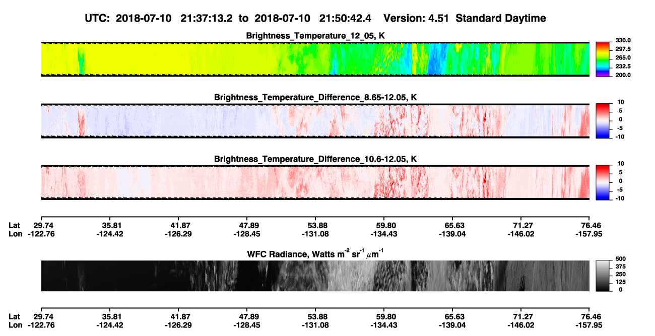Viewport: 655px width, 336px height.
Task: Click the Brightness_Temperature_Difference_10.6-12.05, K title
Action: (x=315, y=159)
